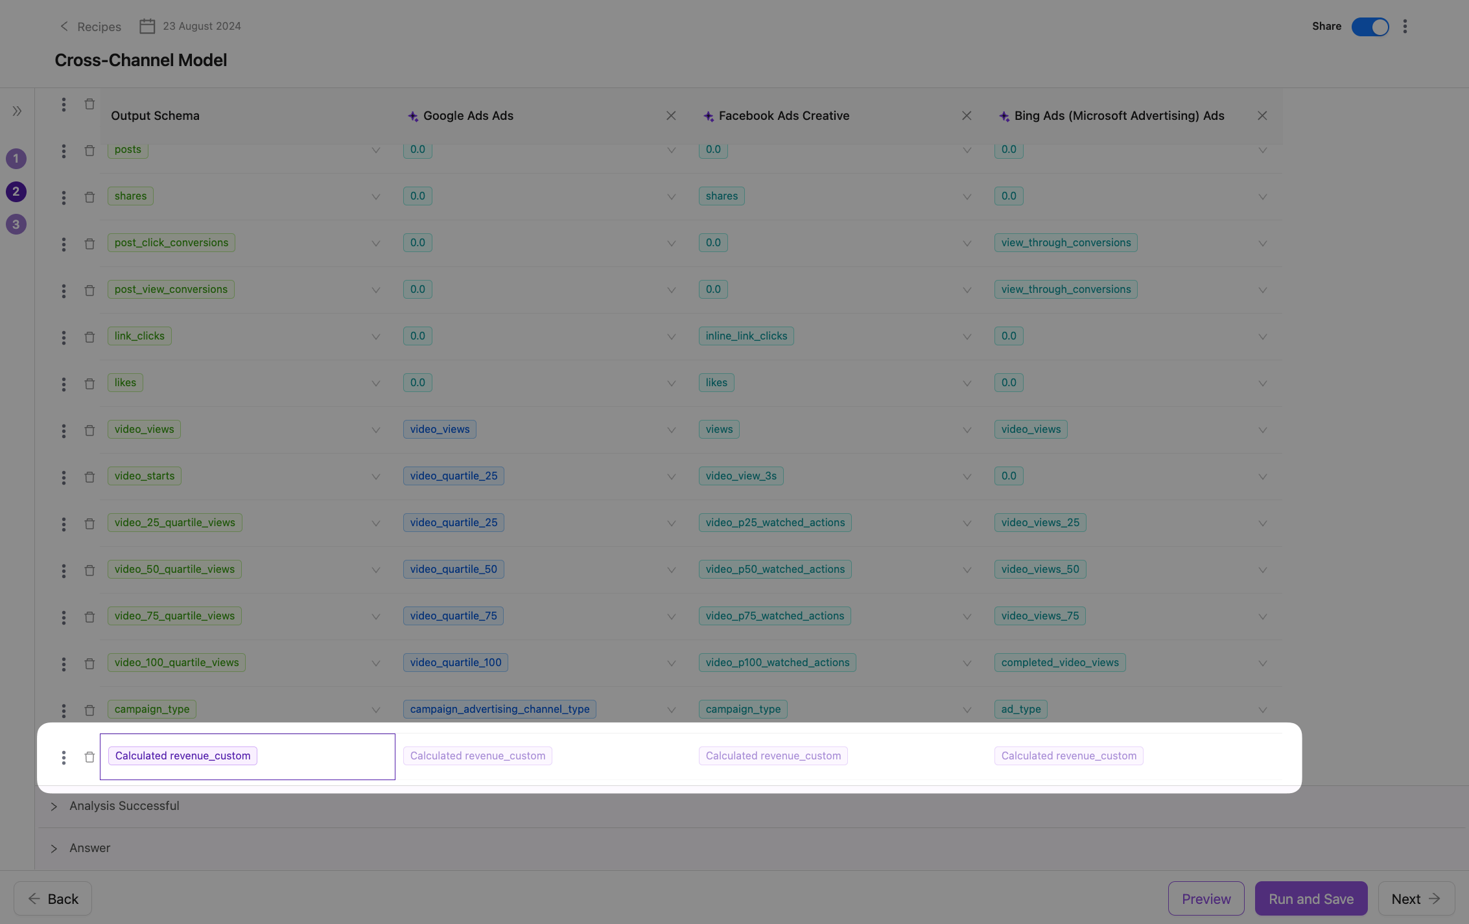The height and width of the screenshot is (924, 1469).
Task: Click the Google Ads Ads sparkle icon
Action: (413, 117)
